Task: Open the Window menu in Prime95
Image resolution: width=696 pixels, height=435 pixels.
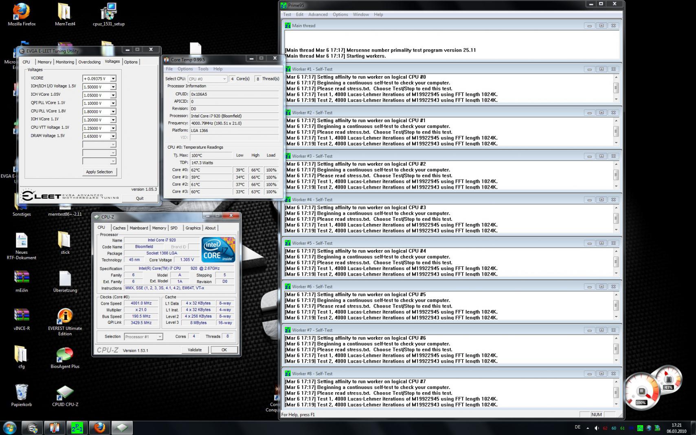Action: (361, 14)
